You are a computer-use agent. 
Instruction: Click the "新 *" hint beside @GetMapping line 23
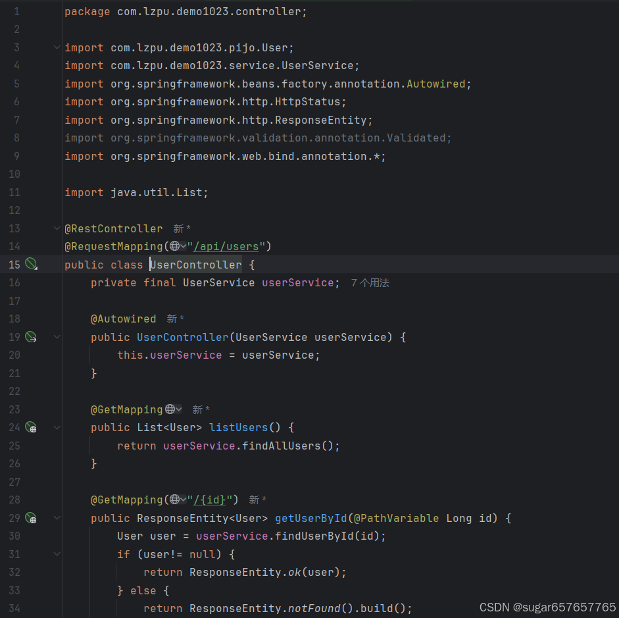(201, 409)
